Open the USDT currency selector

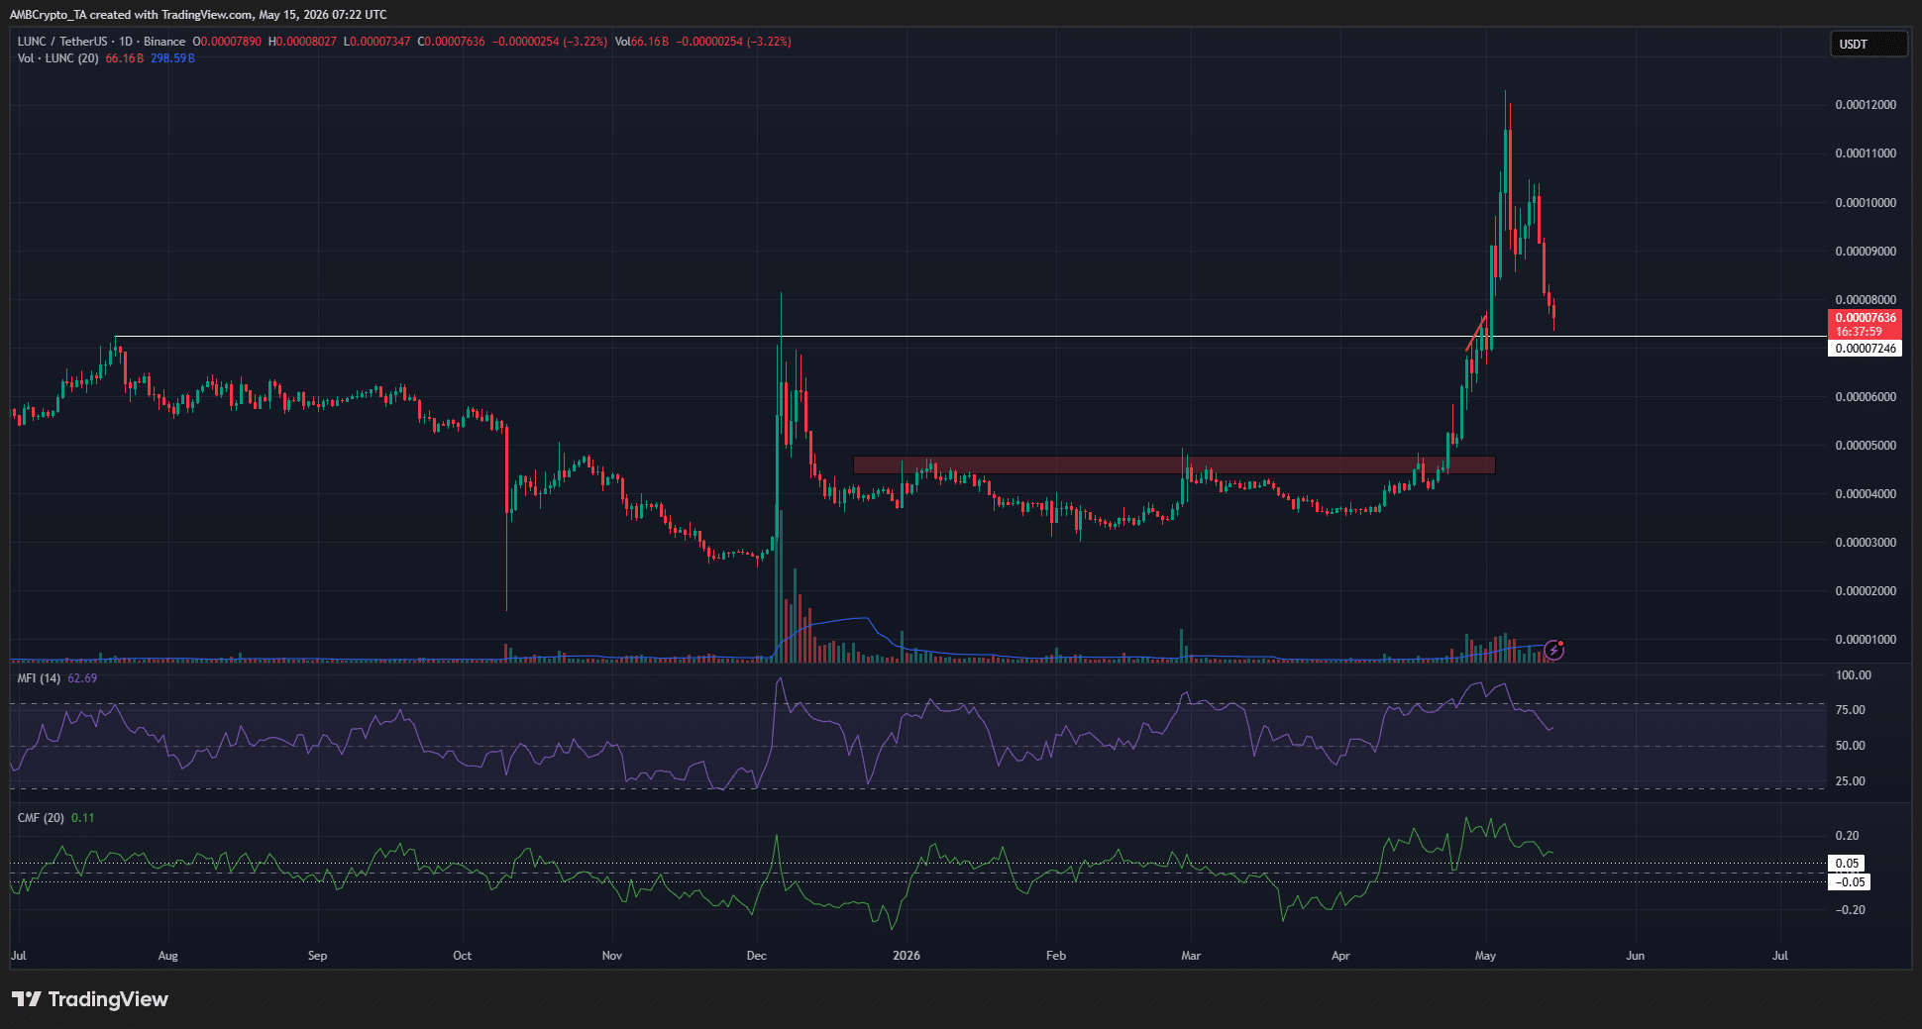click(1868, 44)
